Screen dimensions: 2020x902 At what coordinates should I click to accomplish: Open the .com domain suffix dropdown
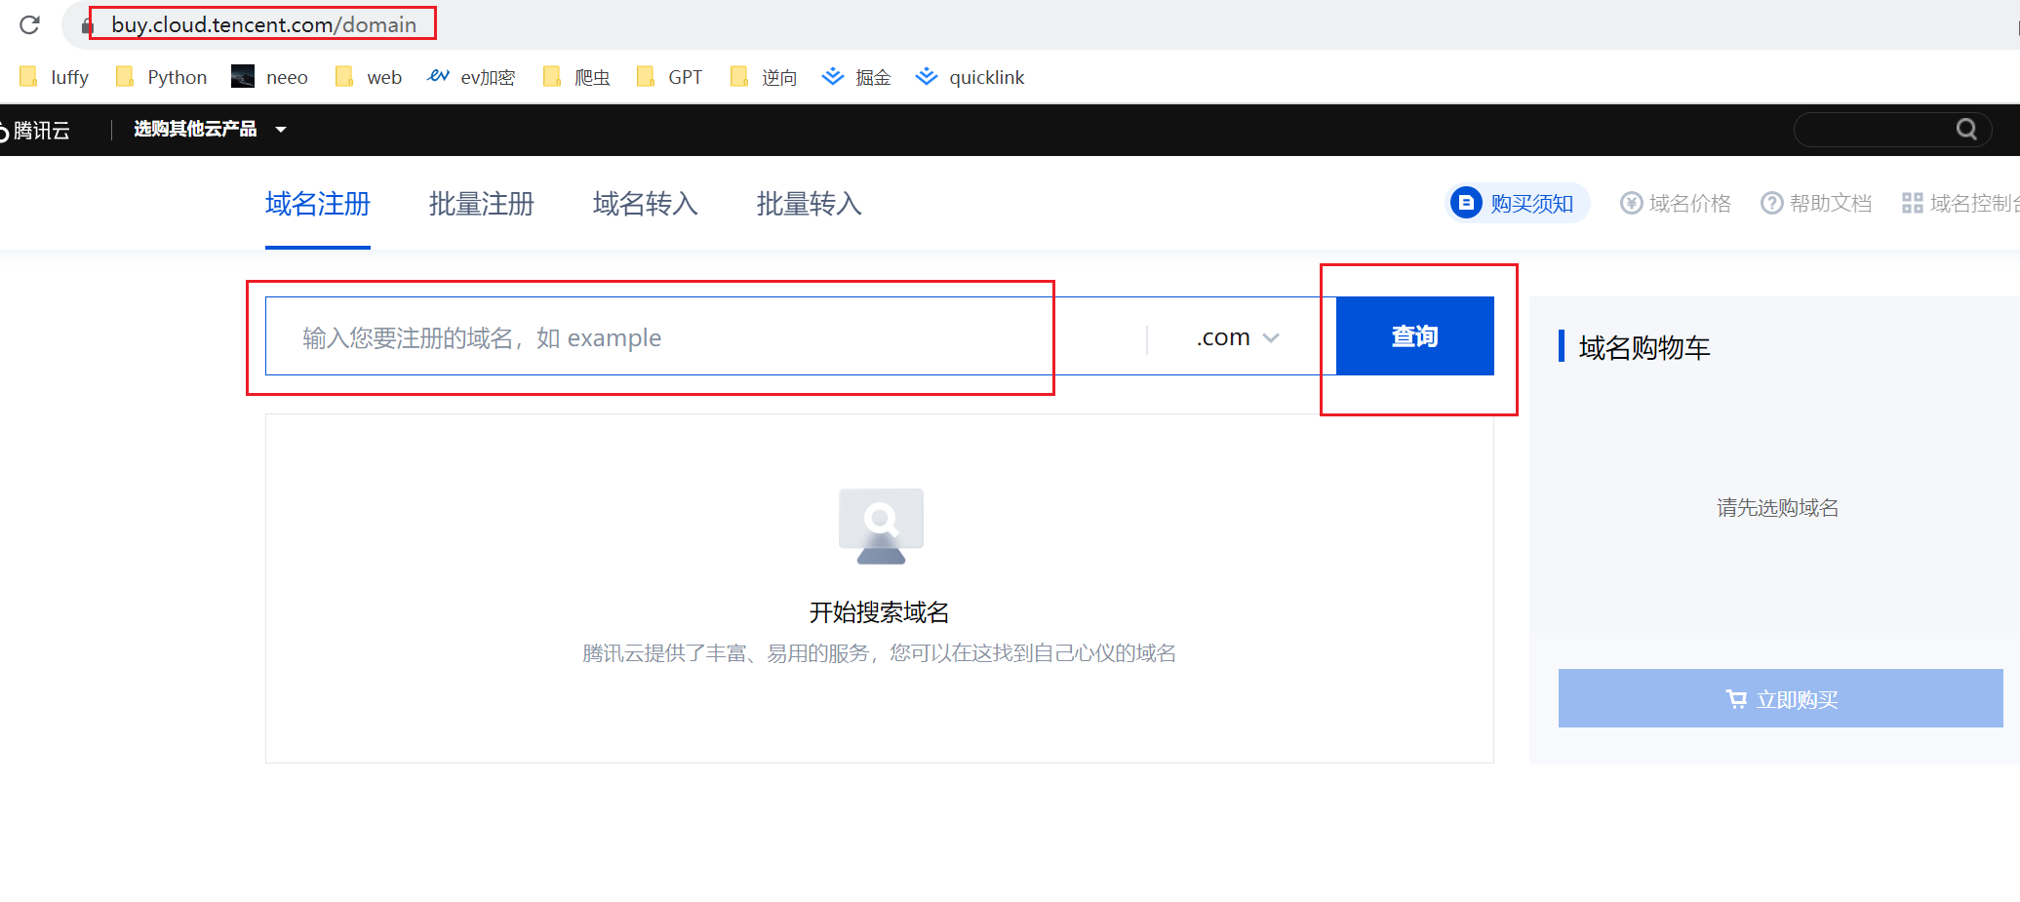(x=1237, y=337)
